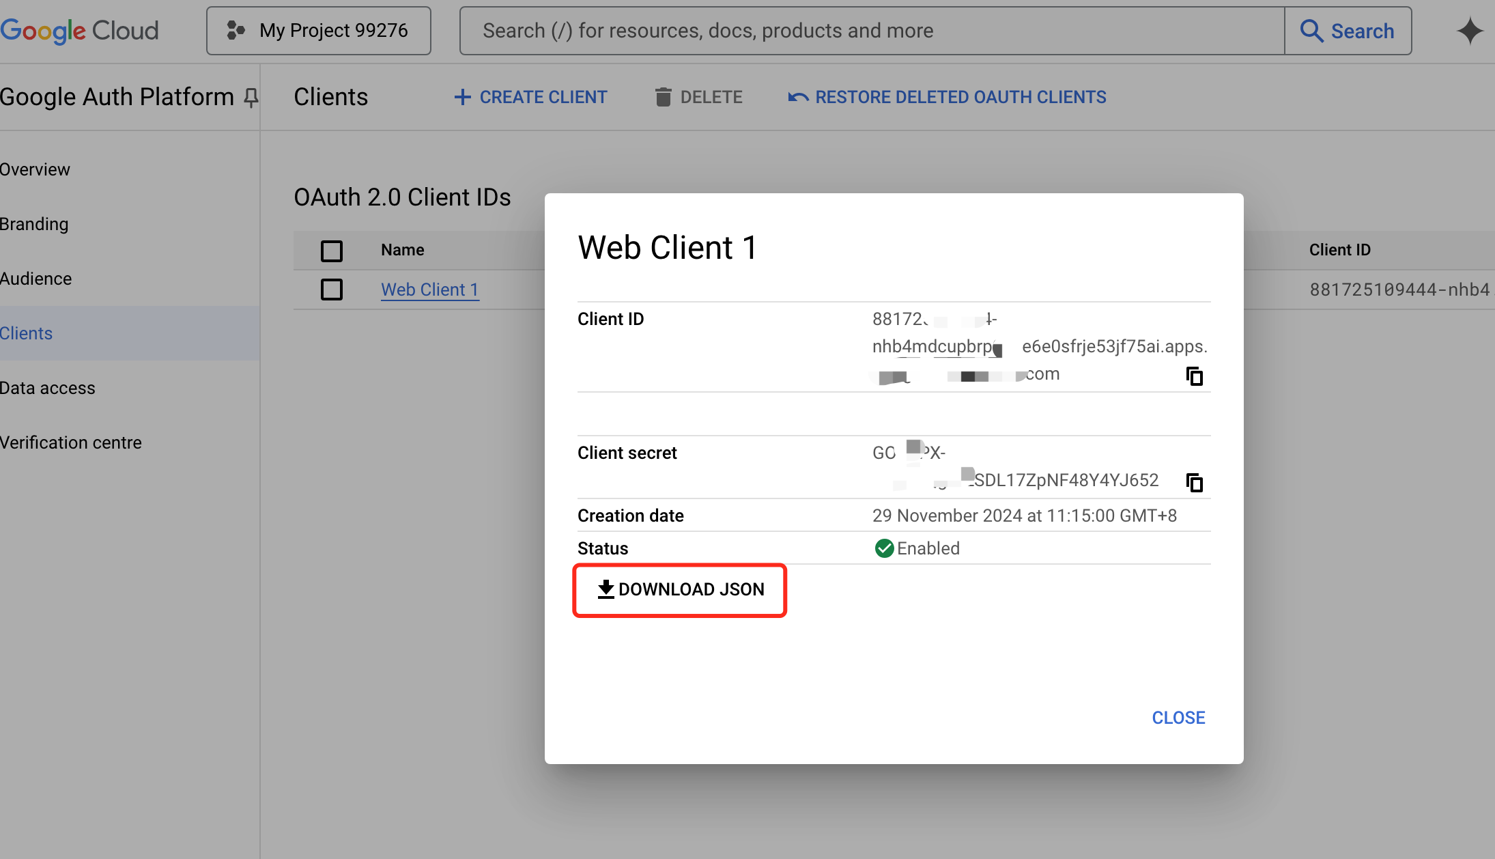Select Clients in the sidebar
This screenshot has height=859, width=1495.
point(130,333)
